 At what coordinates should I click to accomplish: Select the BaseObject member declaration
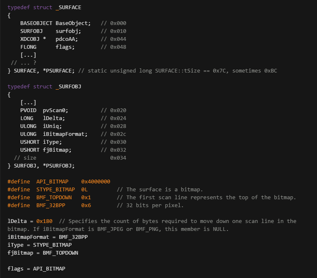pyautogui.click(x=55, y=23)
